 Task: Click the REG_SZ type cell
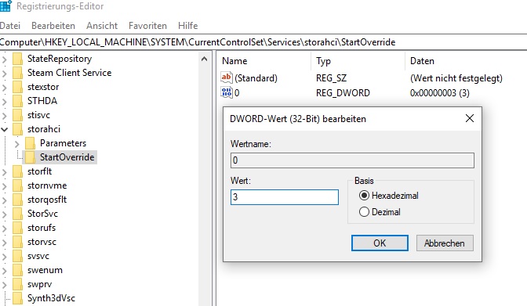tap(331, 78)
